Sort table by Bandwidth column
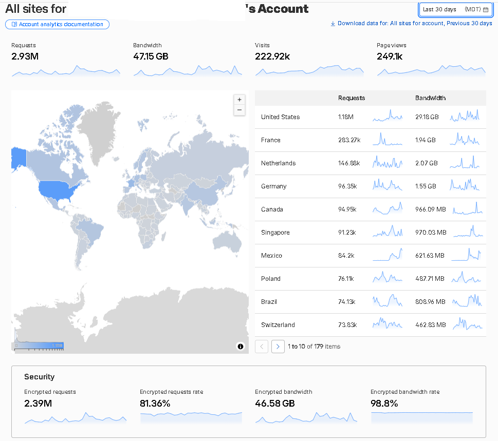498x441 pixels. pos(430,98)
